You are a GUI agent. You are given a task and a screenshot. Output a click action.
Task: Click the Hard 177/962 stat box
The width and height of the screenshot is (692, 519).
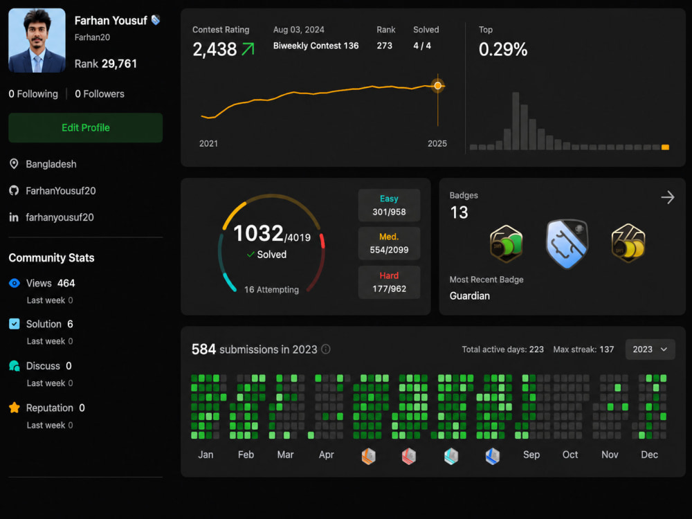(x=389, y=282)
